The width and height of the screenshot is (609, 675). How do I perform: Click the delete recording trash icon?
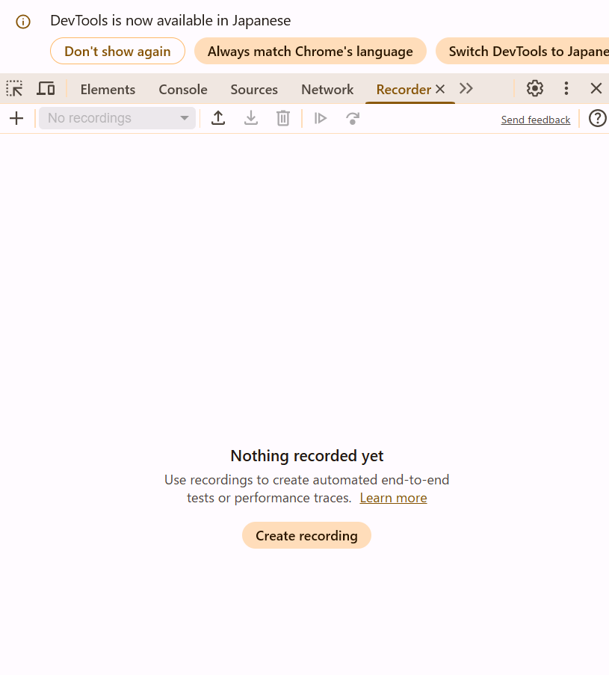pyautogui.click(x=283, y=118)
